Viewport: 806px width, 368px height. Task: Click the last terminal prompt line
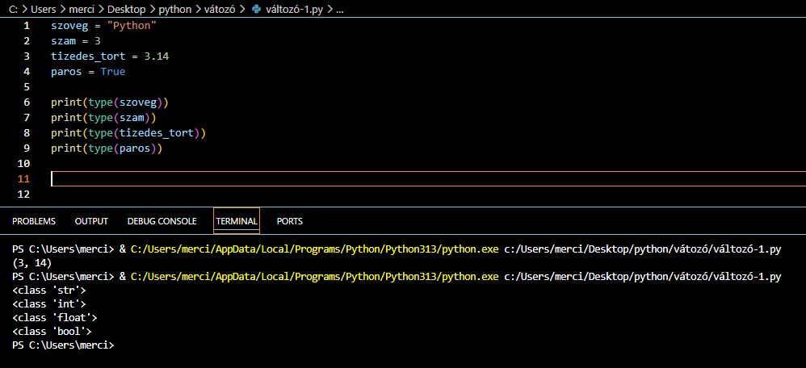tap(65, 345)
